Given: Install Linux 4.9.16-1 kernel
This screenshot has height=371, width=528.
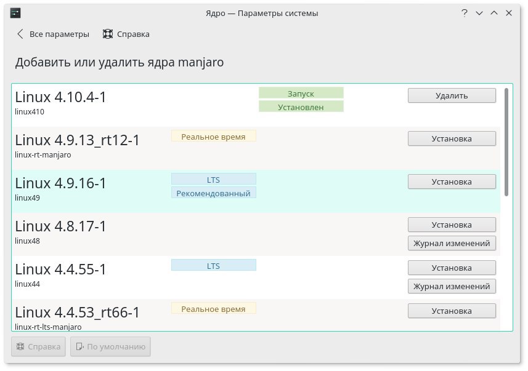Looking at the screenshot, I should point(452,182).
